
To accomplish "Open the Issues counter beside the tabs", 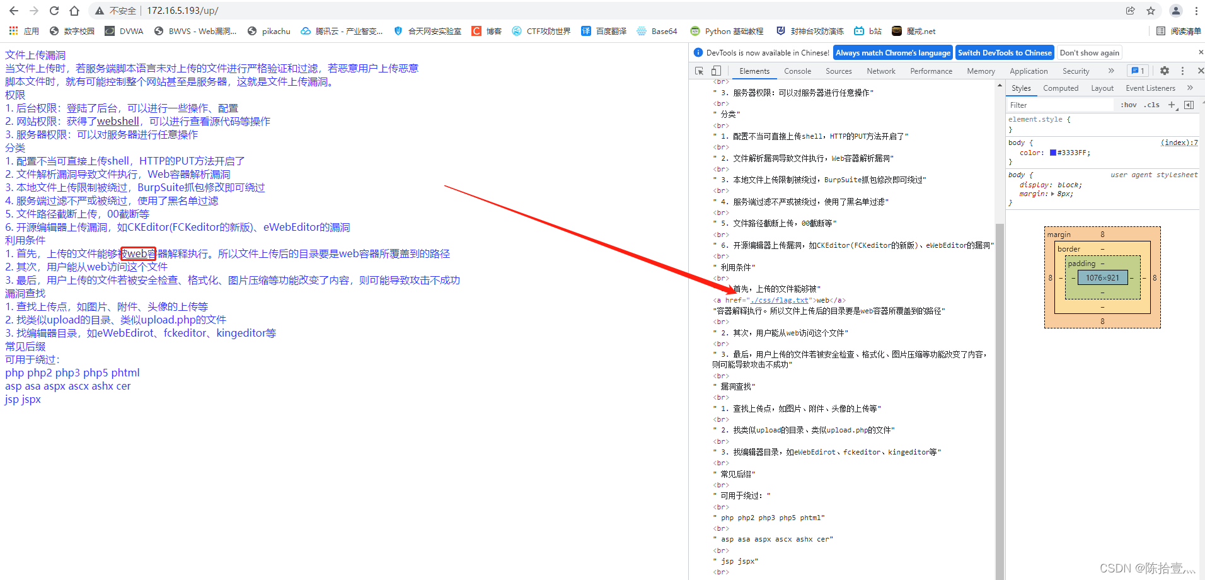I will click(x=1138, y=71).
